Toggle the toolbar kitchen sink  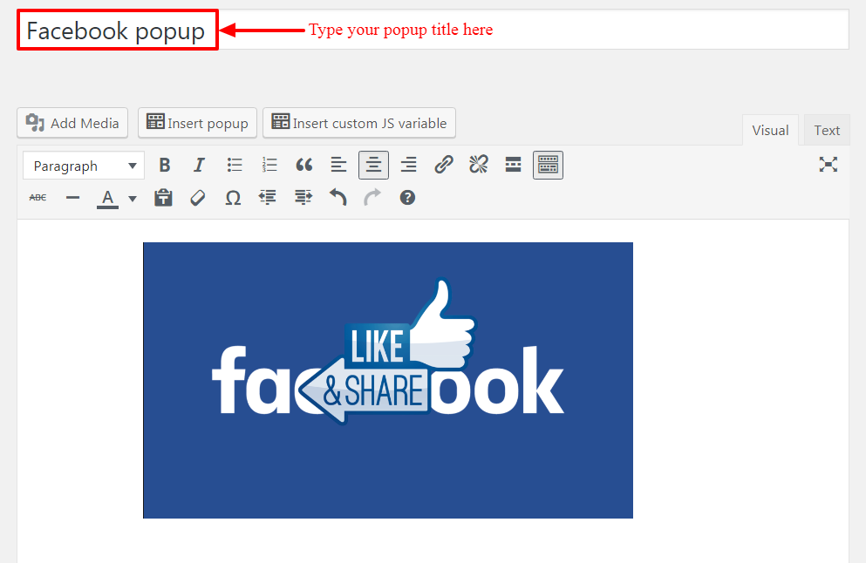point(548,165)
